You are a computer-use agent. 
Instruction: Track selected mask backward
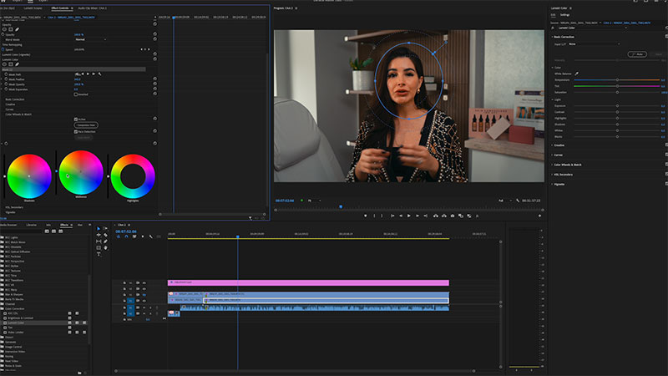pyautogui.click(x=83, y=74)
